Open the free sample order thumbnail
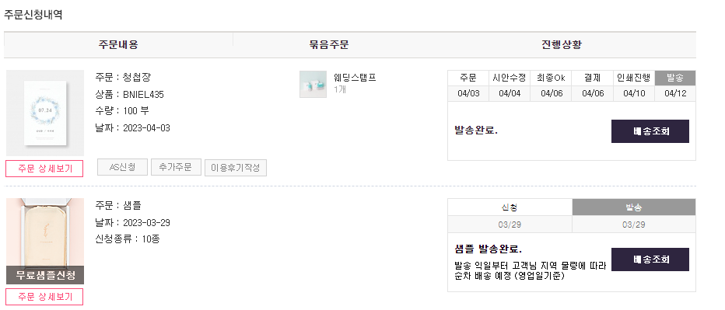 pyautogui.click(x=45, y=241)
